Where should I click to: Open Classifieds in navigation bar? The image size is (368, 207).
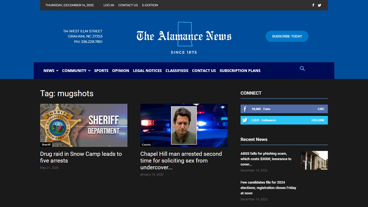[177, 71]
